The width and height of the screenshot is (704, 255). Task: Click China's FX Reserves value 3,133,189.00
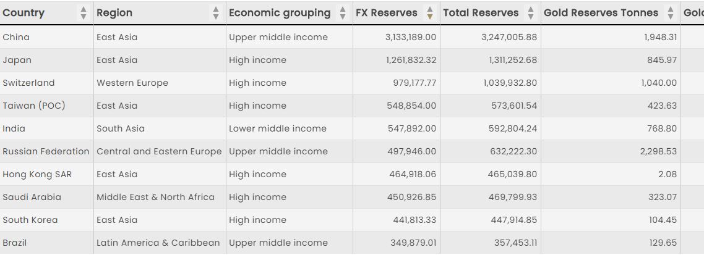pyautogui.click(x=410, y=37)
